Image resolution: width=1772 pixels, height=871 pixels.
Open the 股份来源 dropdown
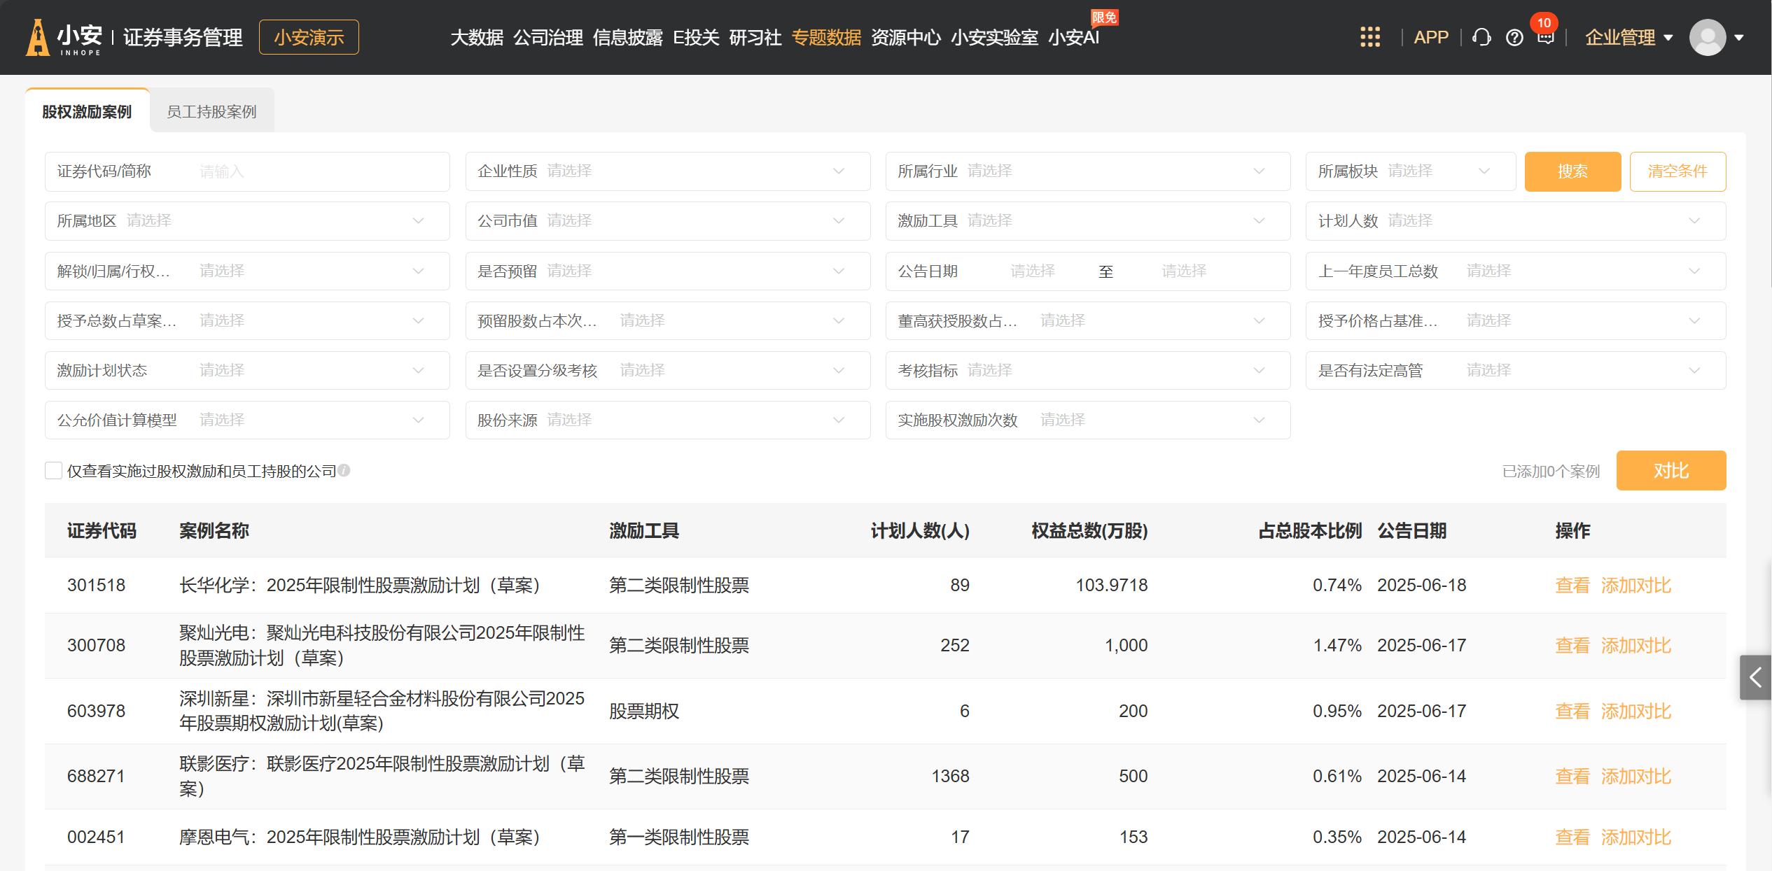coord(667,420)
